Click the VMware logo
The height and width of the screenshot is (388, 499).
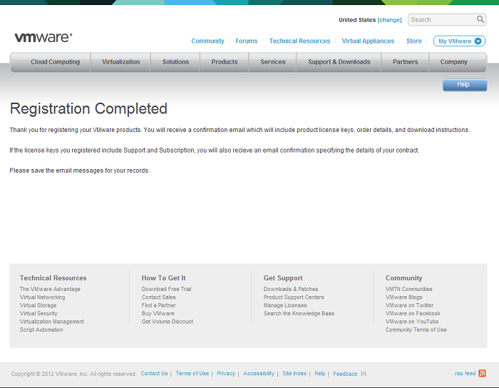(43, 37)
